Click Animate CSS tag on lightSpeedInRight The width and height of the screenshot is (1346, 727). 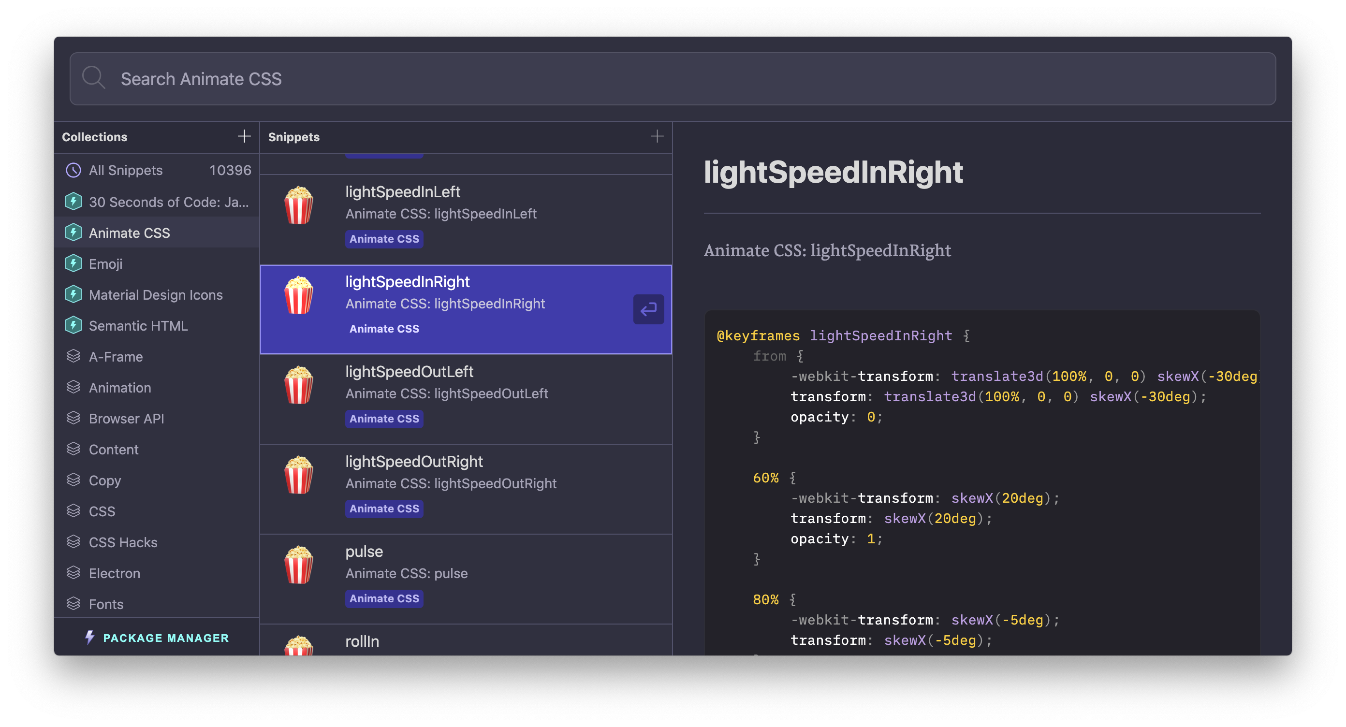(384, 329)
